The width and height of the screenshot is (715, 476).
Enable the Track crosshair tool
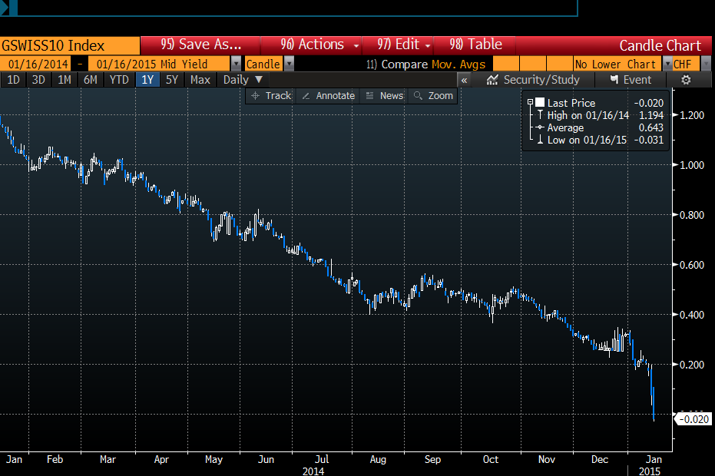point(270,96)
